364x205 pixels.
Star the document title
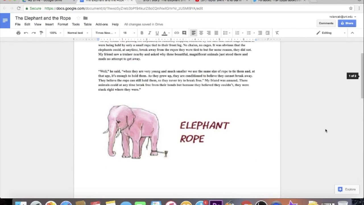(78, 18)
